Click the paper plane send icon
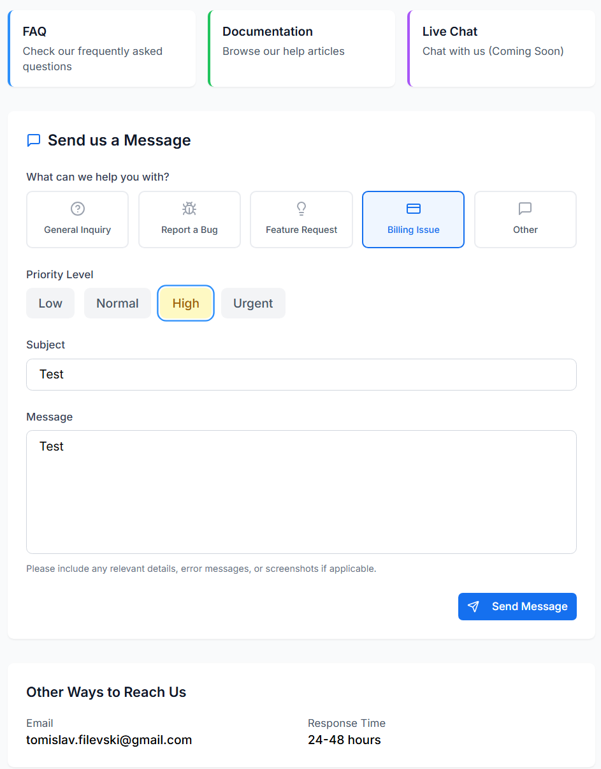Screen dimensions: 601x769 pyautogui.click(x=474, y=607)
